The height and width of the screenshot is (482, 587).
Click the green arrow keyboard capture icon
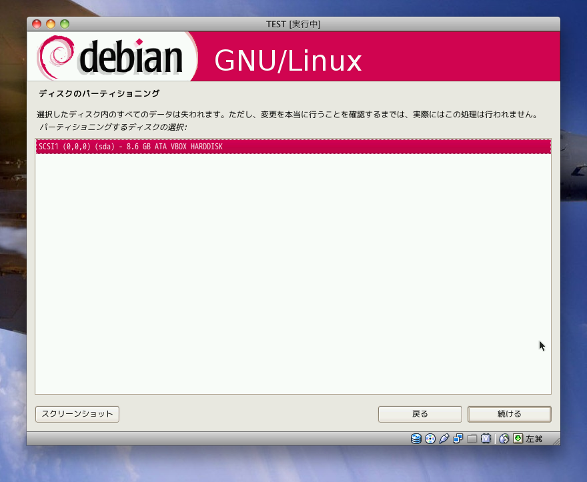(518, 439)
